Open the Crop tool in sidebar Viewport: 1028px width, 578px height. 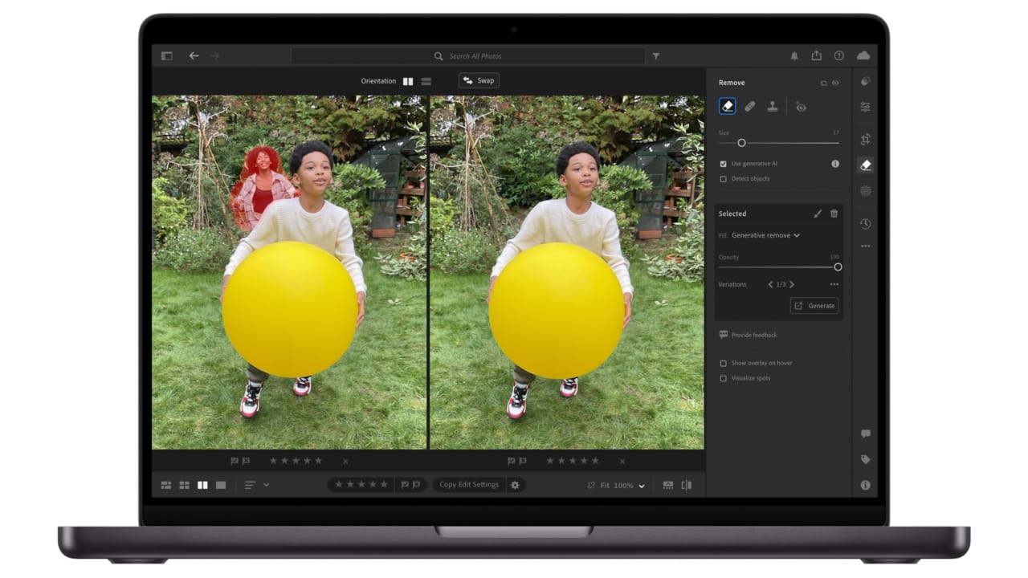865,139
